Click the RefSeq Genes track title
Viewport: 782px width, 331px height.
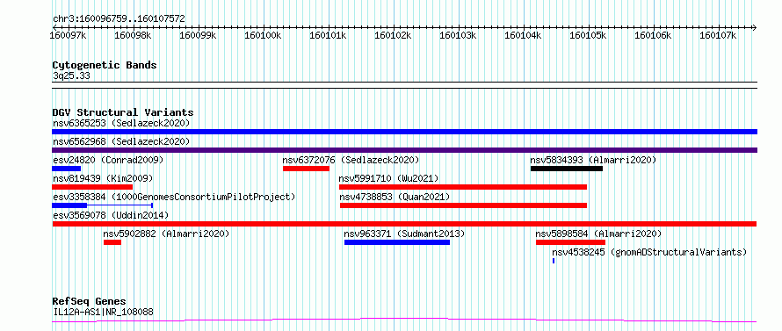[x=90, y=302]
